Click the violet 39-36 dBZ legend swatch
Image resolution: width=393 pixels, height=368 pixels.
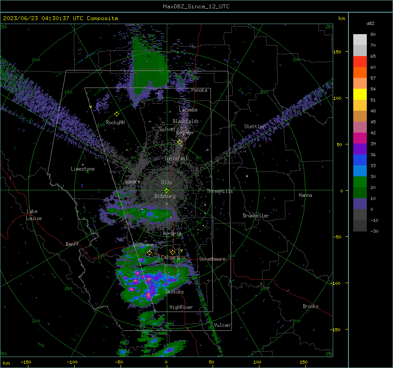pos(360,149)
